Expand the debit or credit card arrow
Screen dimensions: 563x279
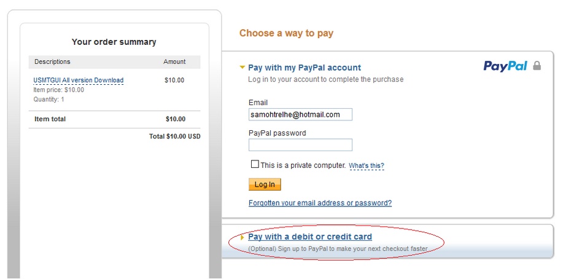tap(243, 237)
